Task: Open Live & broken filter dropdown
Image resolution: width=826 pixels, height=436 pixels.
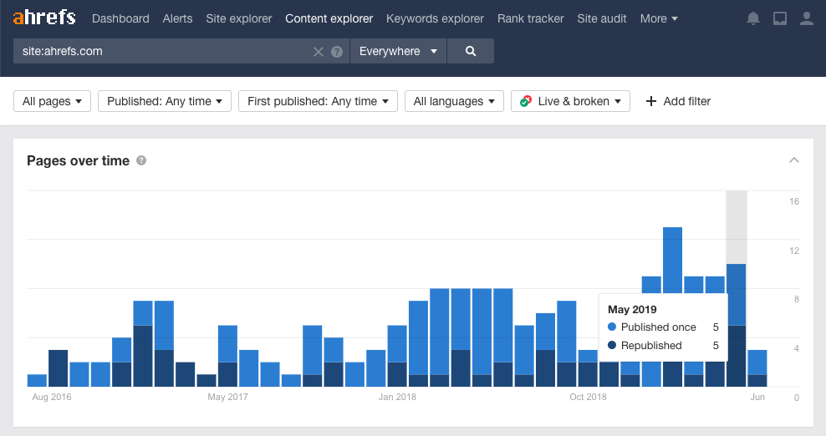Action: point(570,101)
